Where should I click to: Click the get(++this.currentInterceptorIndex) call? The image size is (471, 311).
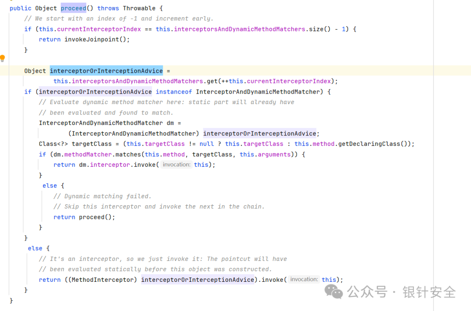point(270,81)
